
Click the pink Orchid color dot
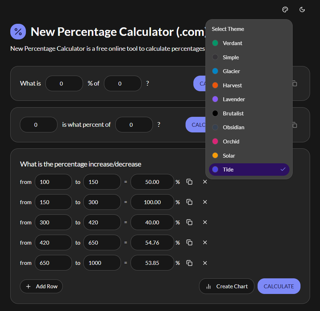215,141
